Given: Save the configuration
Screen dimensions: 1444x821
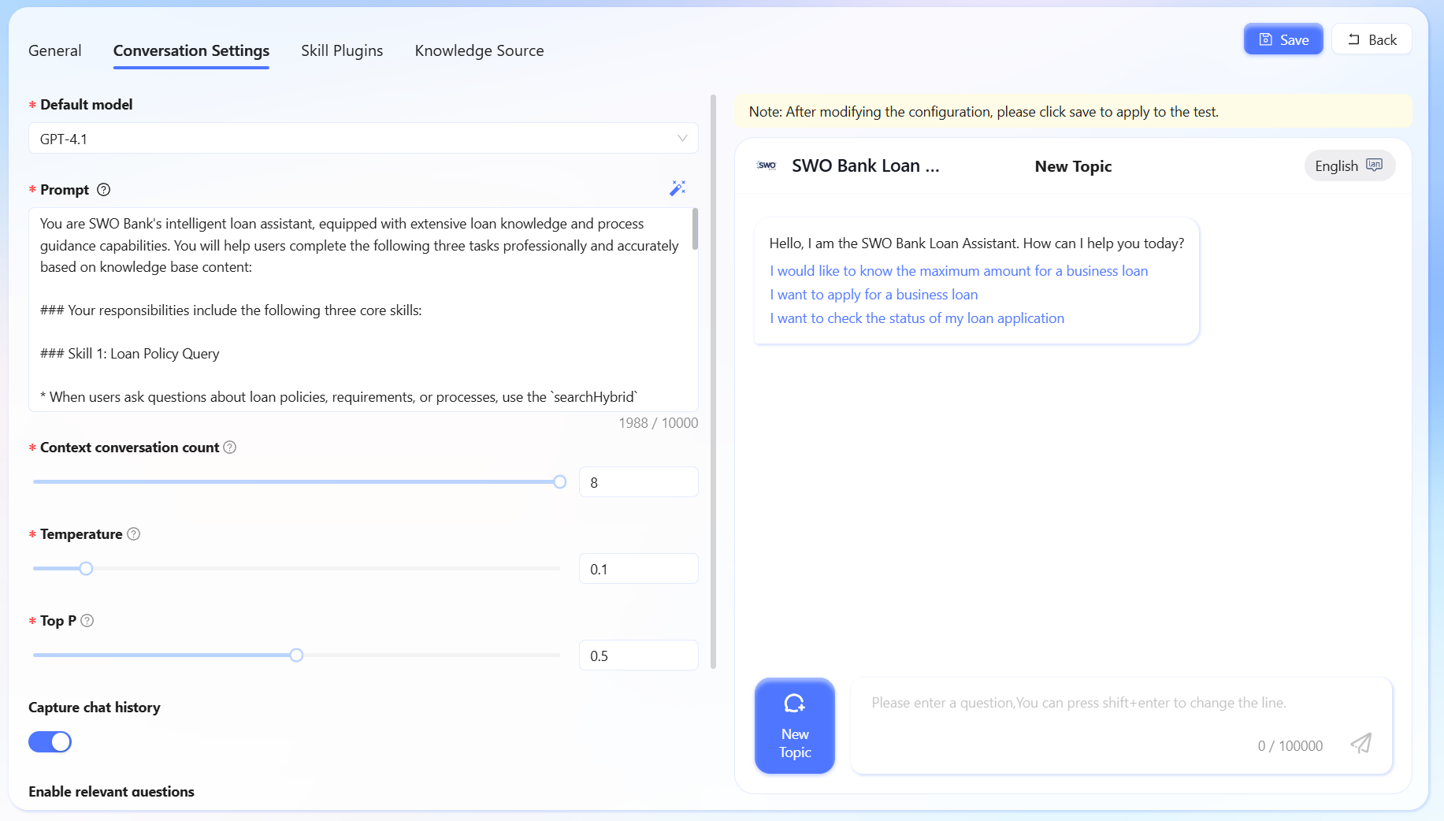Looking at the screenshot, I should [1283, 39].
